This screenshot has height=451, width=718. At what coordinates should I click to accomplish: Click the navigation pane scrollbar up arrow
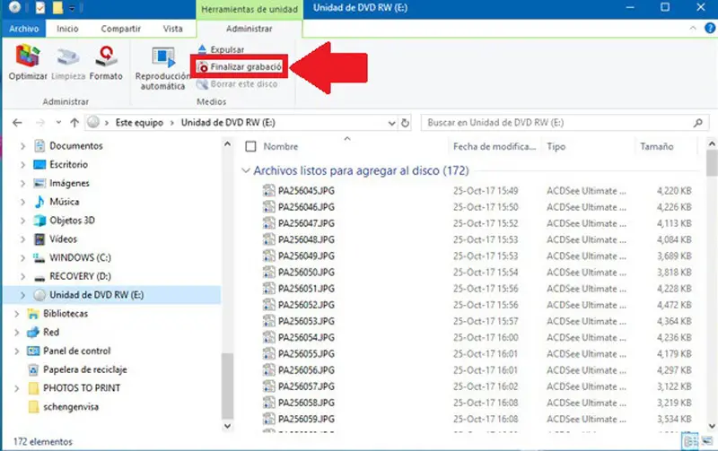(227, 144)
